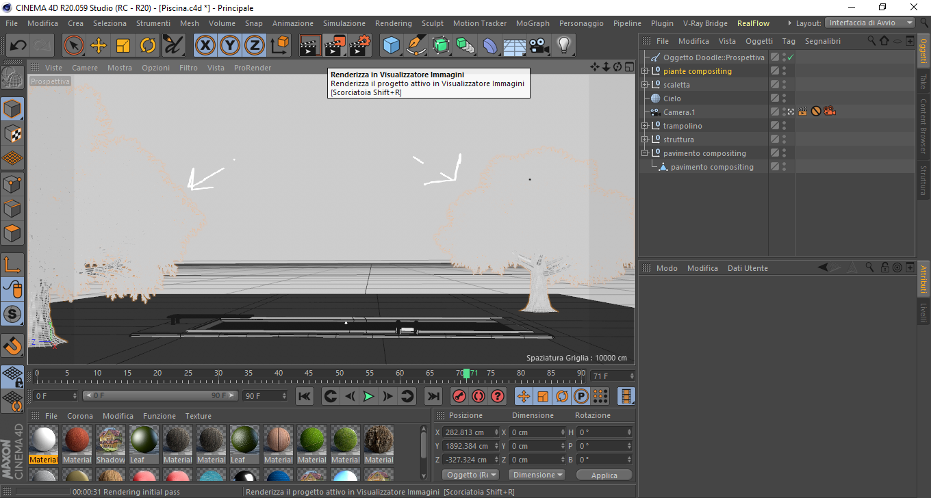Open the Rendering menu
Image resolution: width=931 pixels, height=498 pixels.
pyautogui.click(x=394, y=23)
